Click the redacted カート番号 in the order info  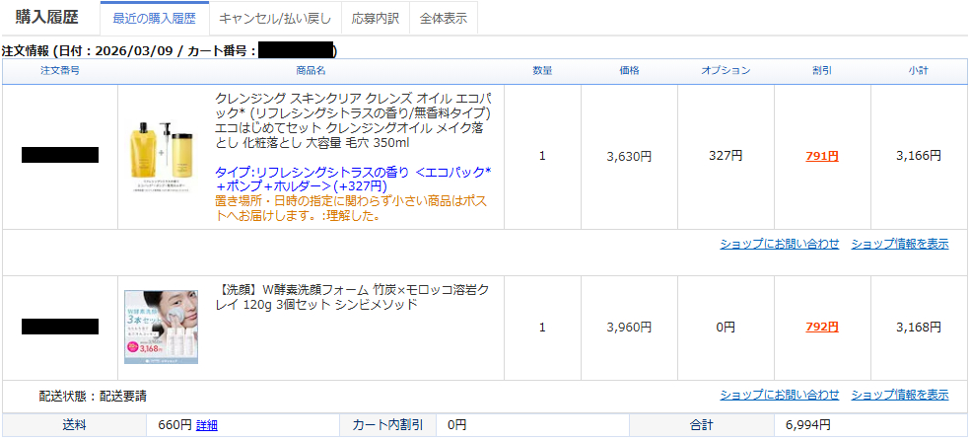pyautogui.click(x=296, y=50)
